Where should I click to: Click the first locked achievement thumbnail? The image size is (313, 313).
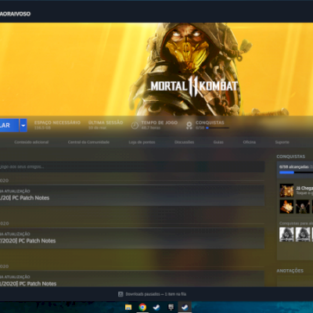coord(286,235)
